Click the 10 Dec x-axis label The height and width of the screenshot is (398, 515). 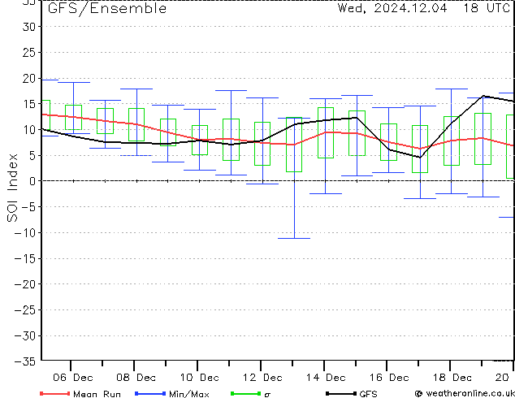[x=199, y=378]
